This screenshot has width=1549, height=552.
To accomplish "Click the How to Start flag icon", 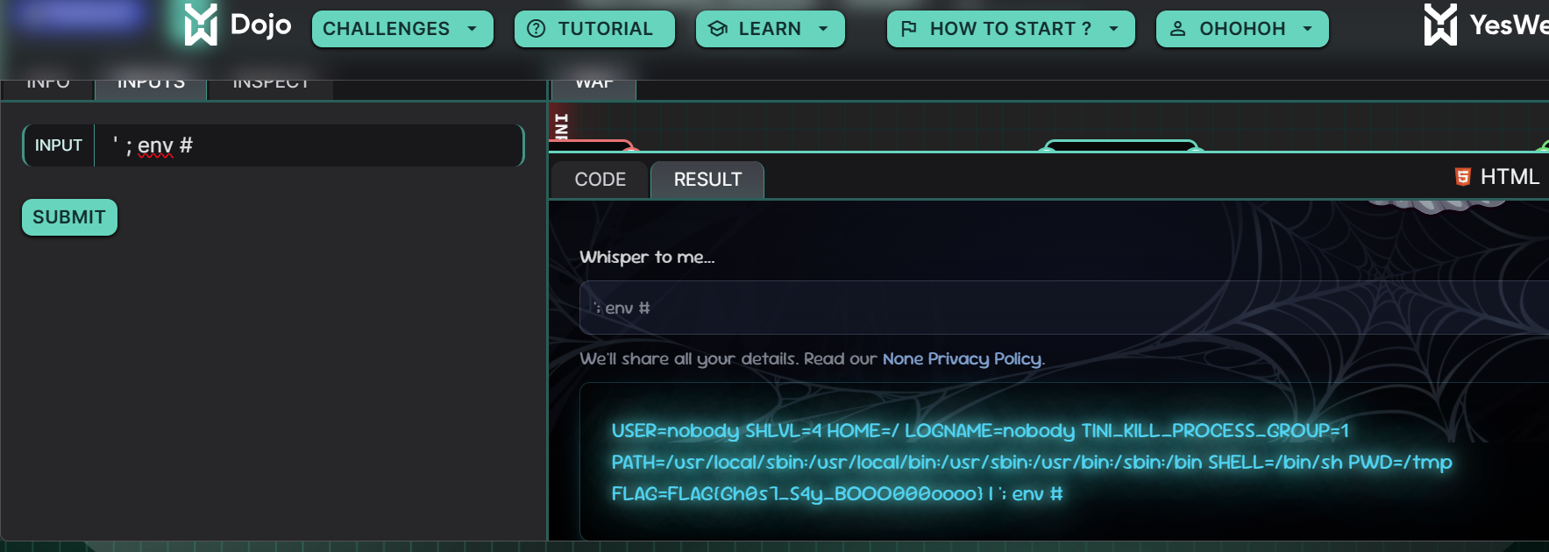I will [909, 29].
